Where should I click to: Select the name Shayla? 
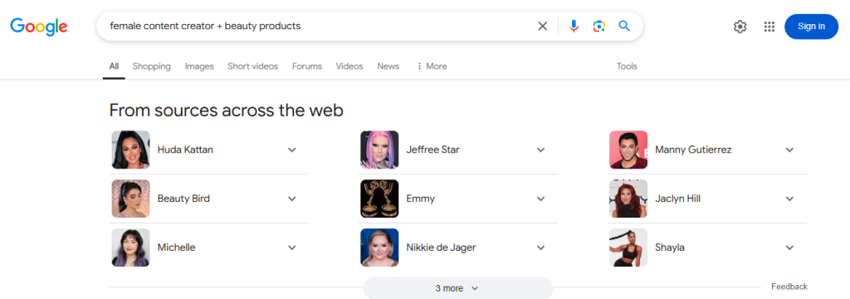[x=670, y=248]
